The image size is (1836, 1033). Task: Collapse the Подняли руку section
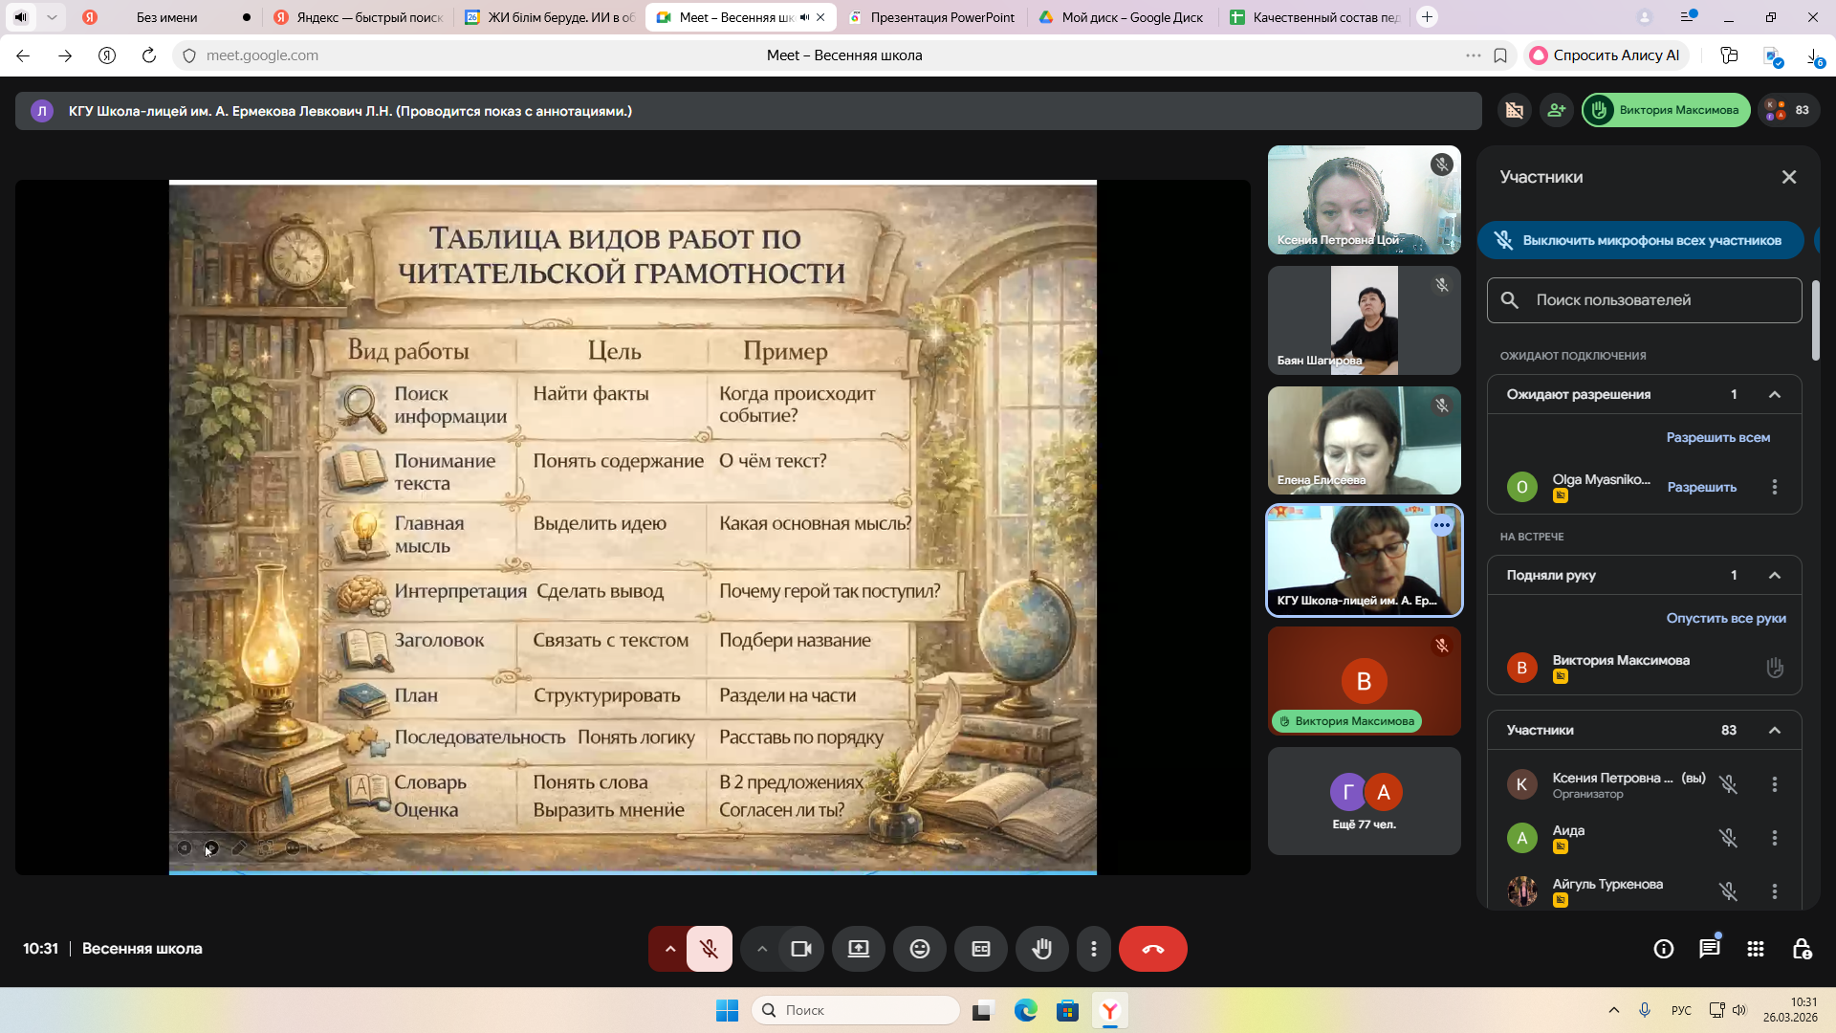1774,575
